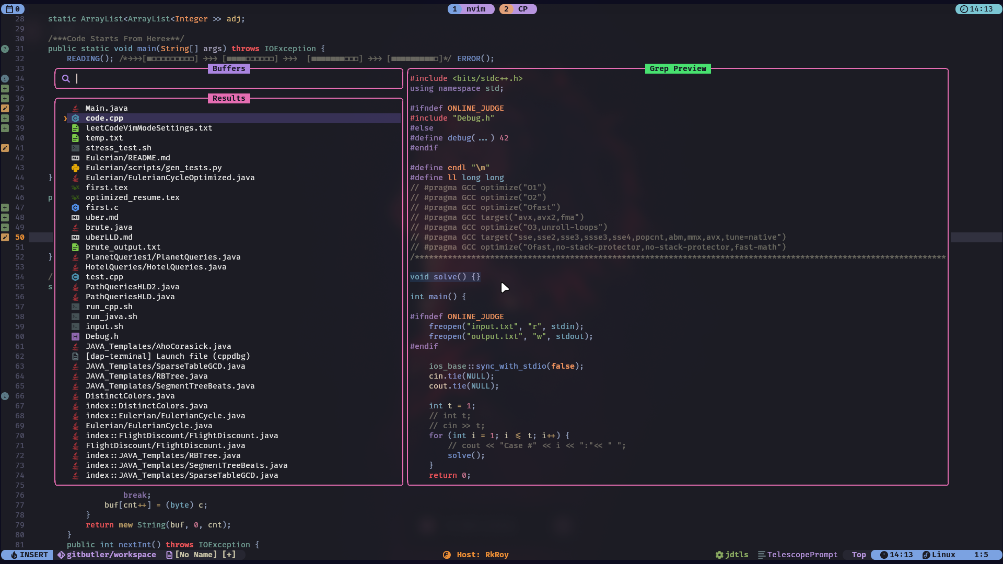Click the jdtls gear icon in statusline

point(719,555)
